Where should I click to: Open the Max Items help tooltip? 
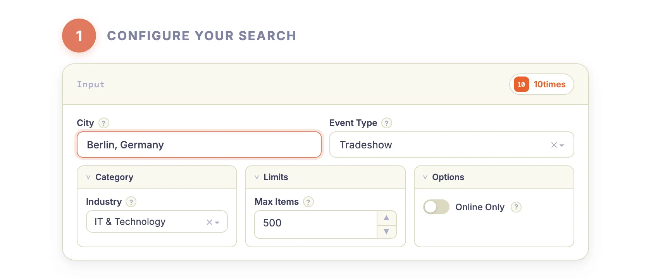[x=308, y=202]
